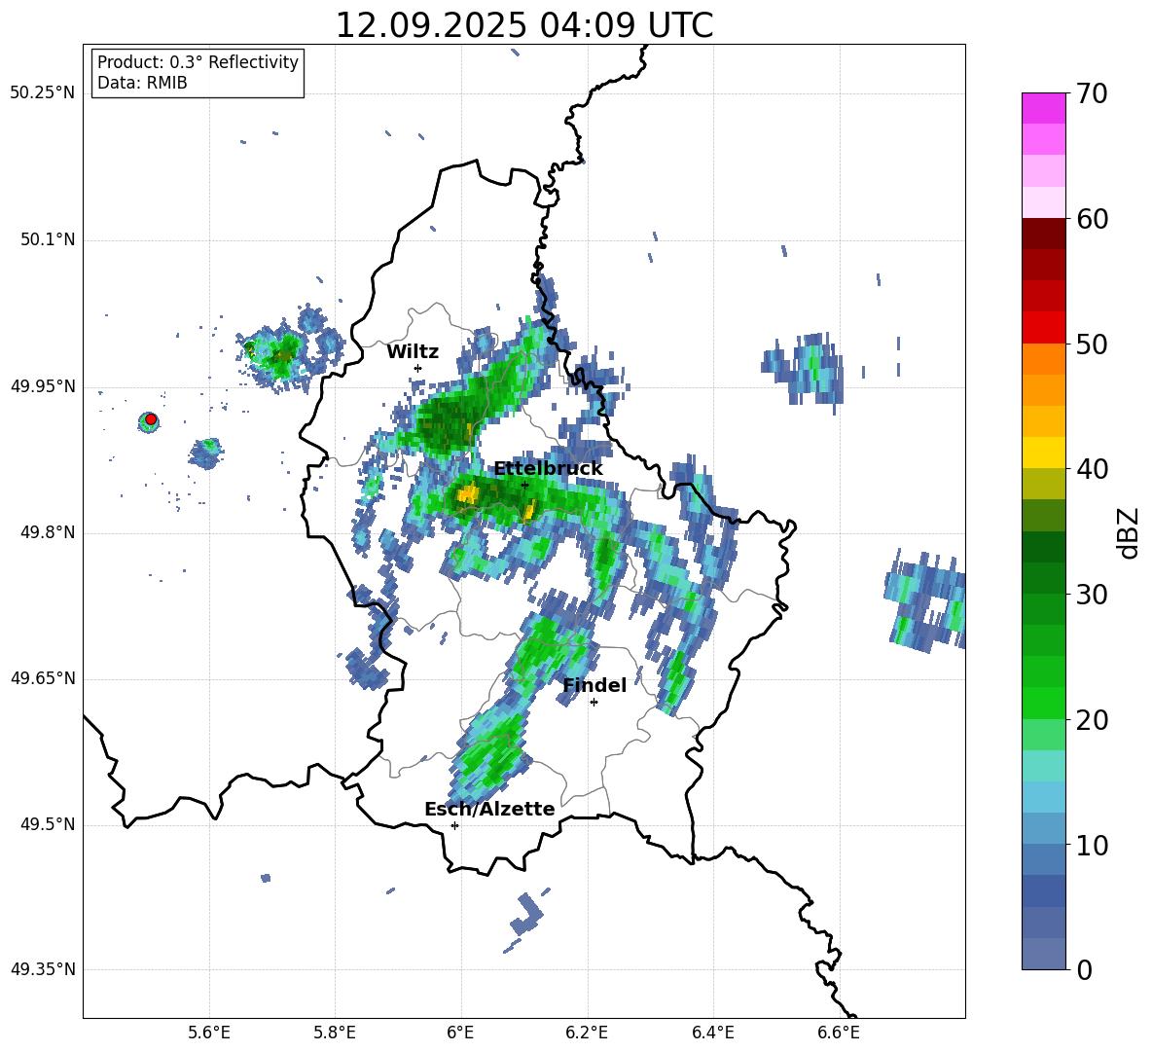1152x1052 pixels.
Task: Click the colorbar value 0
Action: pos(1085,969)
